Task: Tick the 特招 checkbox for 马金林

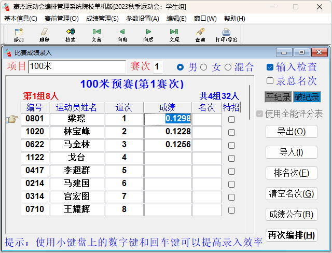Action: [232, 145]
